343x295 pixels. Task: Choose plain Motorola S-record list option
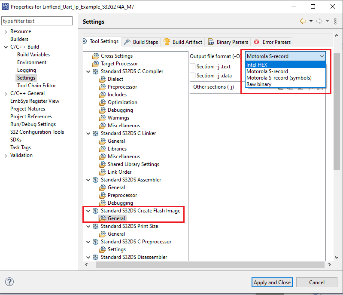(x=285, y=71)
